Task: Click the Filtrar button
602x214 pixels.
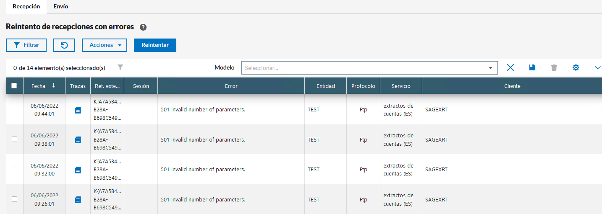Action: click(26, 45)
